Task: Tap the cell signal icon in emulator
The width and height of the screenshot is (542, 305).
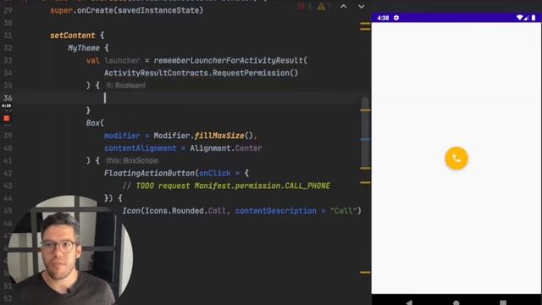Action: [x=526, y=18]
